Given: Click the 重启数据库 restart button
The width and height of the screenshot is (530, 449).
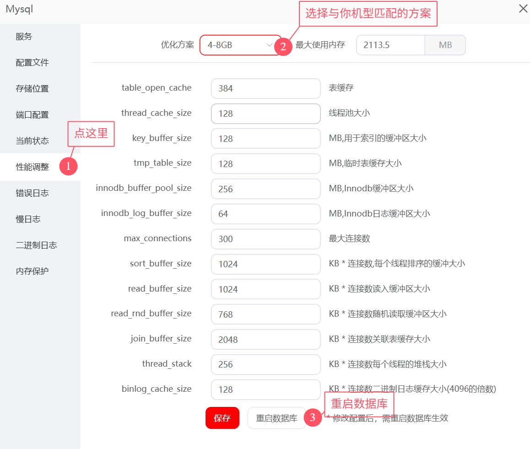Looking at the screenshot, I should point(277,418).
